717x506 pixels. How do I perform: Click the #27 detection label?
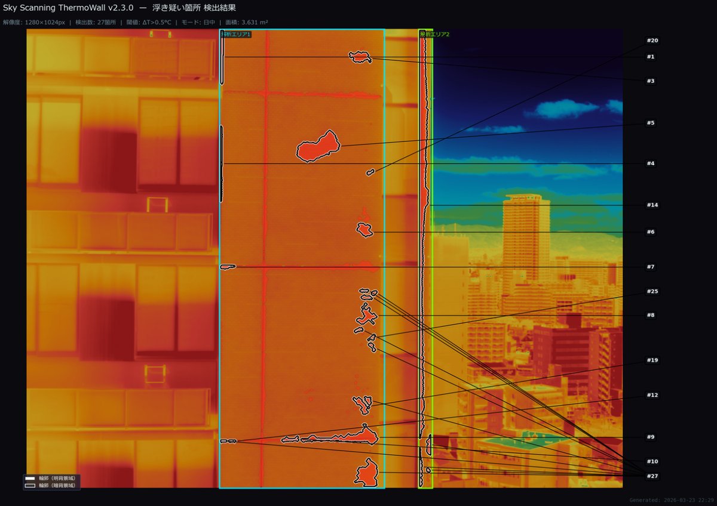pyautogui.click(x=652, y=476)
